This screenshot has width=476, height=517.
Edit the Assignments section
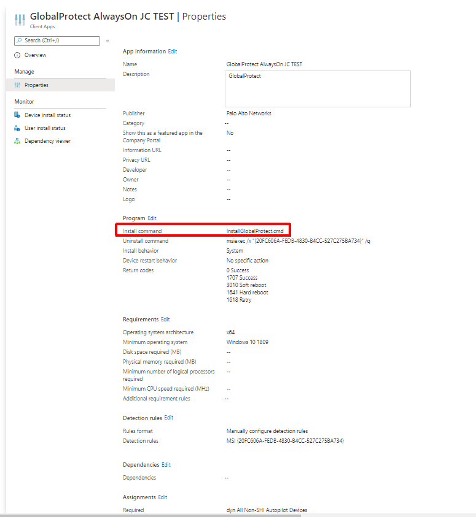[x=163, y=497]
